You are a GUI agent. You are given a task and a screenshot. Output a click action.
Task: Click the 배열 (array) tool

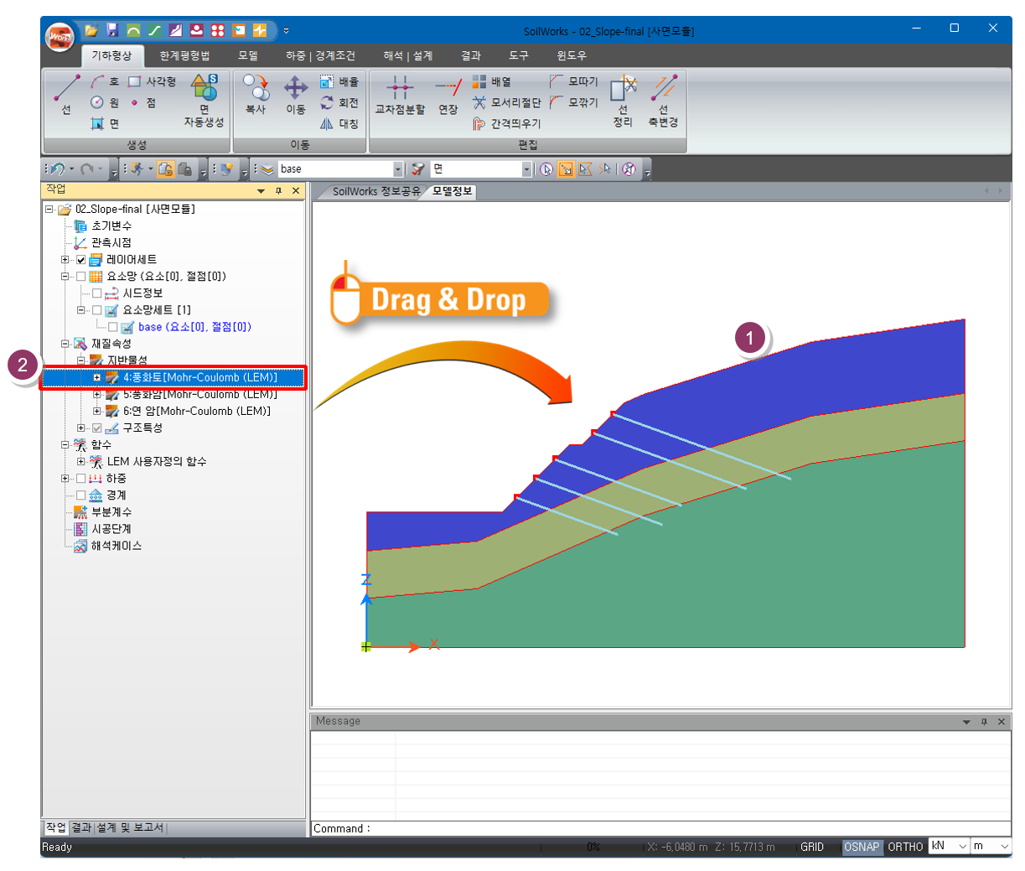tap(492, 81)
